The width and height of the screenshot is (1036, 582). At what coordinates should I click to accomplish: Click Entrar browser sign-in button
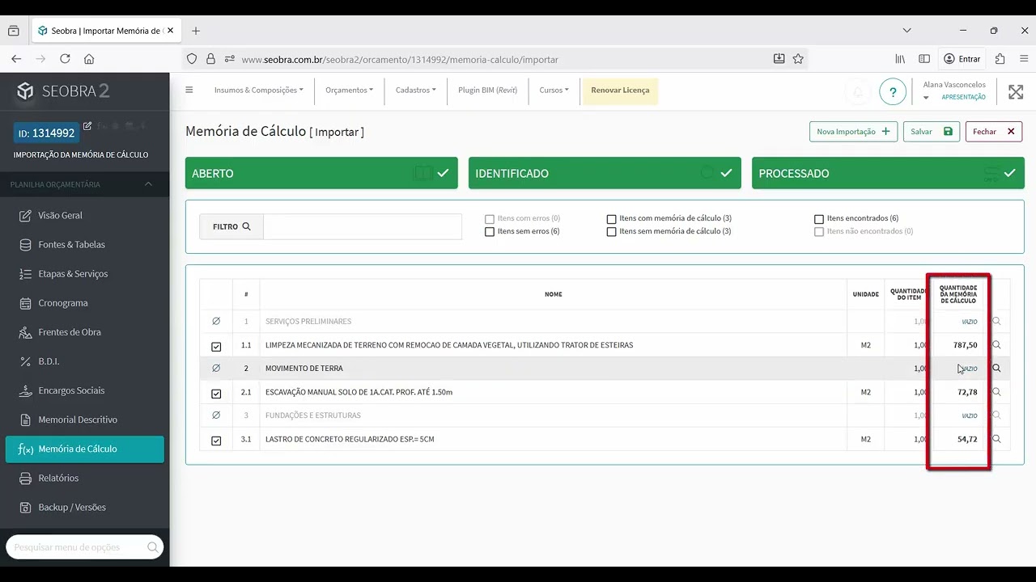pos(962,59)
